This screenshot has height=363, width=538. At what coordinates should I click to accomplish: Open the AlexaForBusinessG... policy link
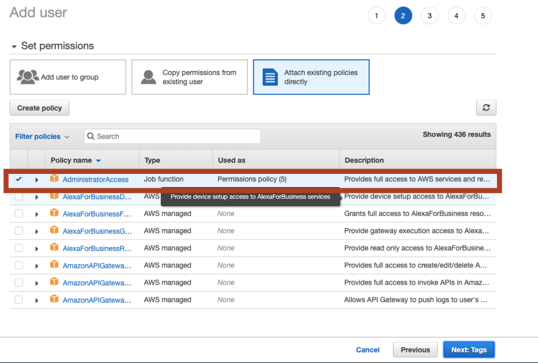[97, 231]
